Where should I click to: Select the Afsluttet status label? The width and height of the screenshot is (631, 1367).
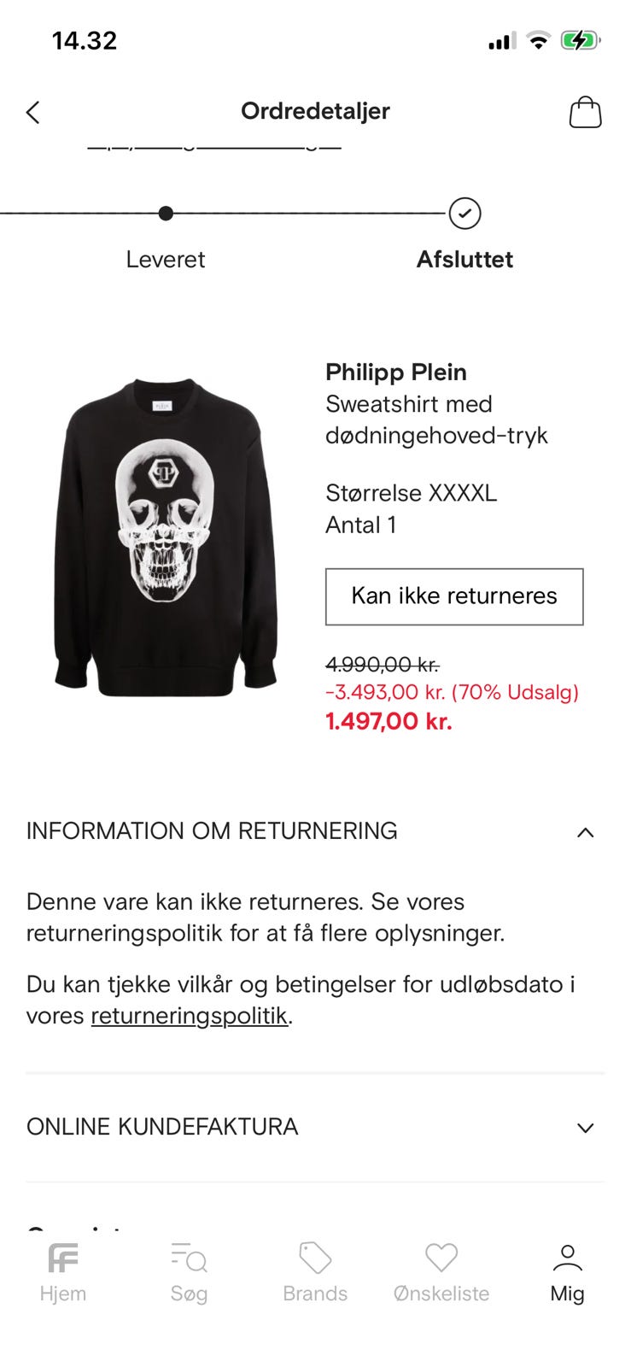(x=464, y=260)
